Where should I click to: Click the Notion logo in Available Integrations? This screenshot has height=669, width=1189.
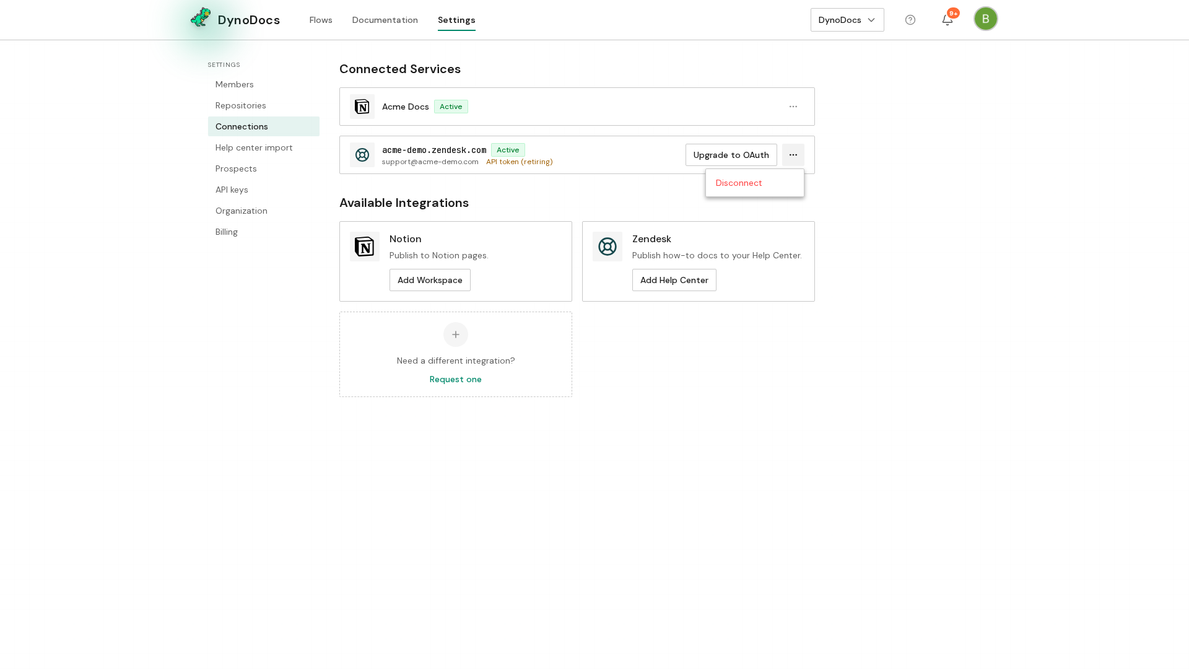tap(365, 247)
